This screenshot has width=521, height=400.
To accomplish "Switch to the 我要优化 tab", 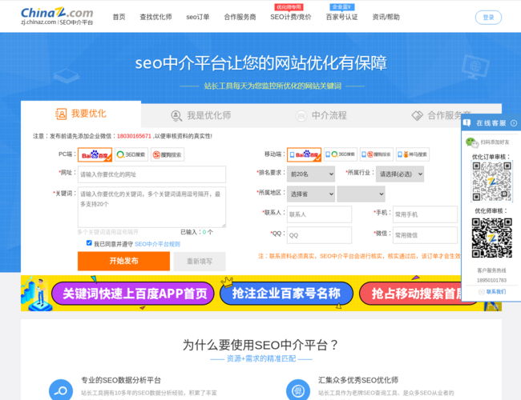I will [x=81, y=114].
